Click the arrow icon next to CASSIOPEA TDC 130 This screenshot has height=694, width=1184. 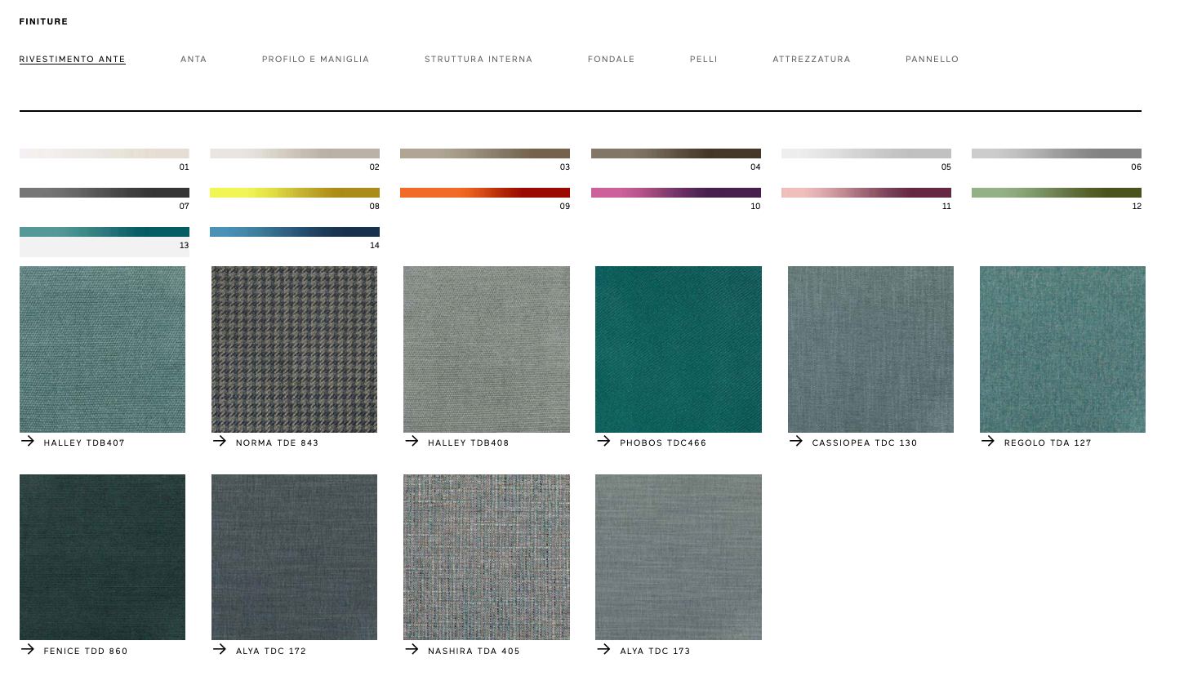coord(796,442)
